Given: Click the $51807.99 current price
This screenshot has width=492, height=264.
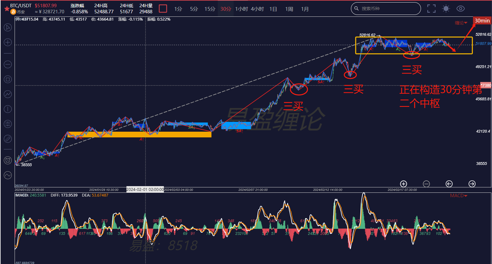Looking at the screenshot, I should click(46, 6).
